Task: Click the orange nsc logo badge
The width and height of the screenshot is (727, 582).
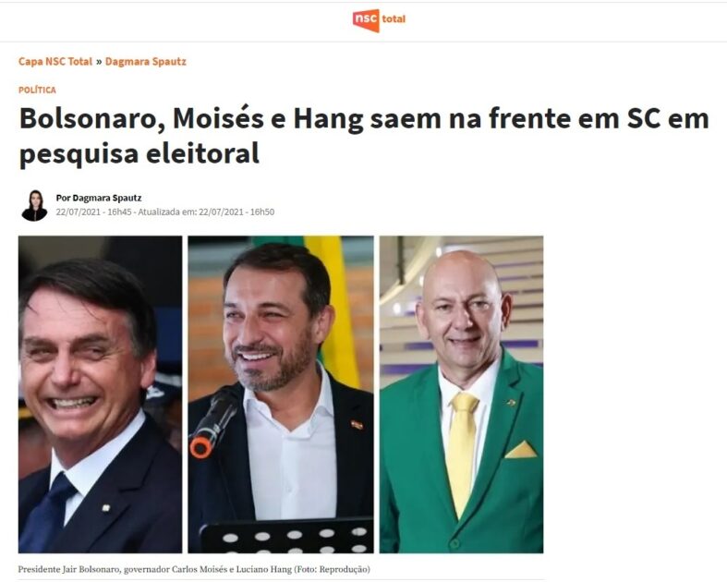Action: (366, 20)
